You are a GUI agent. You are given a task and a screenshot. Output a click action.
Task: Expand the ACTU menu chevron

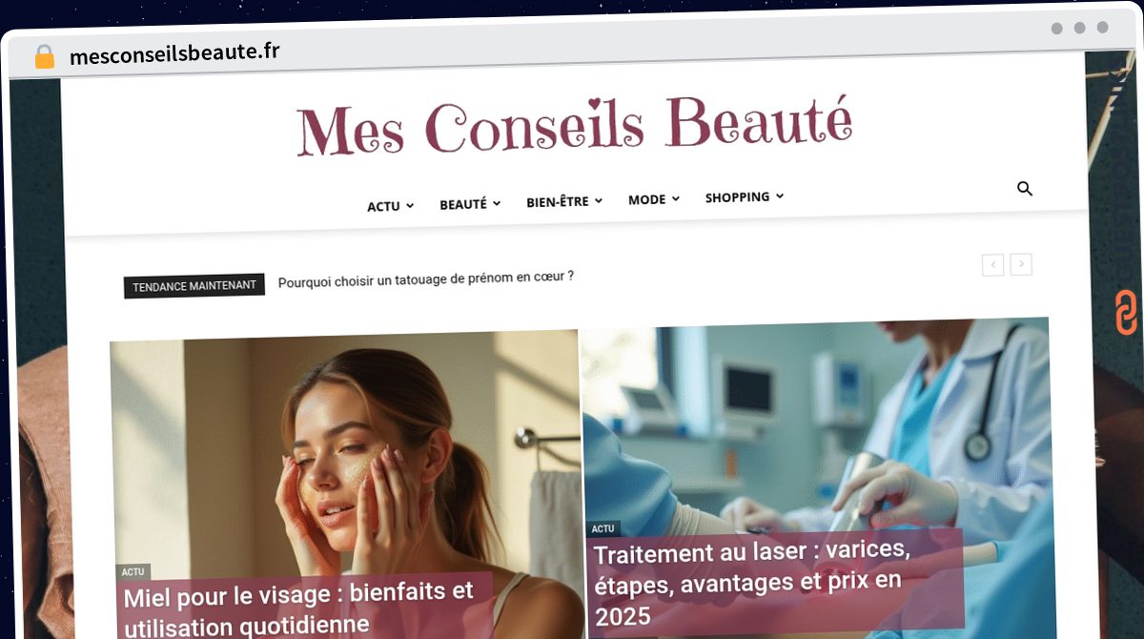click(x=410, y=205)
